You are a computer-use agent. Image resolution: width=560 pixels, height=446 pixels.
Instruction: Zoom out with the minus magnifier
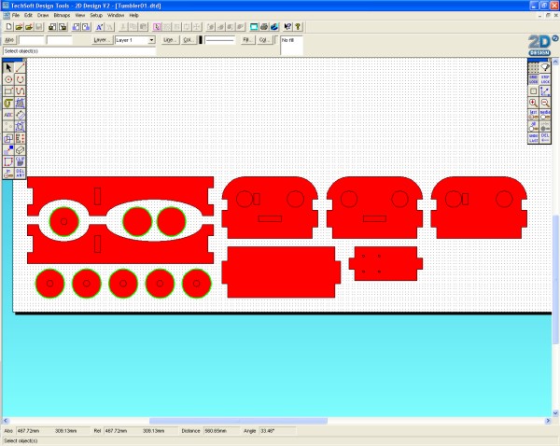pos(545,103)
